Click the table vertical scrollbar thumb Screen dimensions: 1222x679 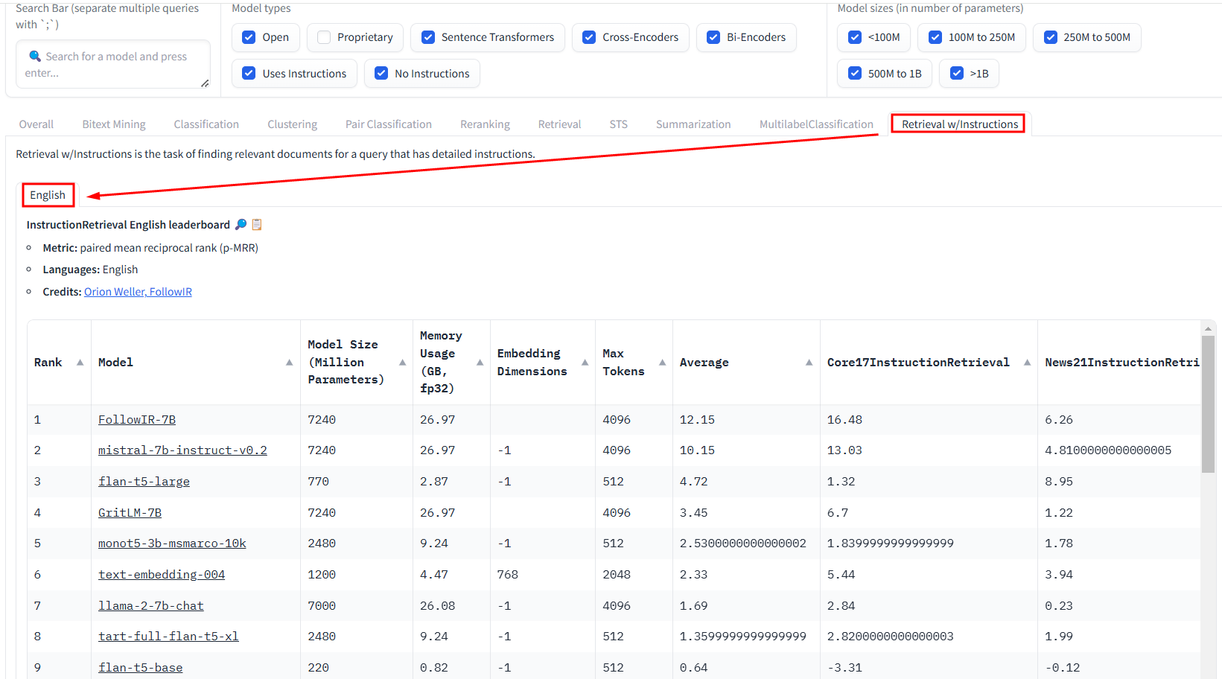[x=1208, y=404]
